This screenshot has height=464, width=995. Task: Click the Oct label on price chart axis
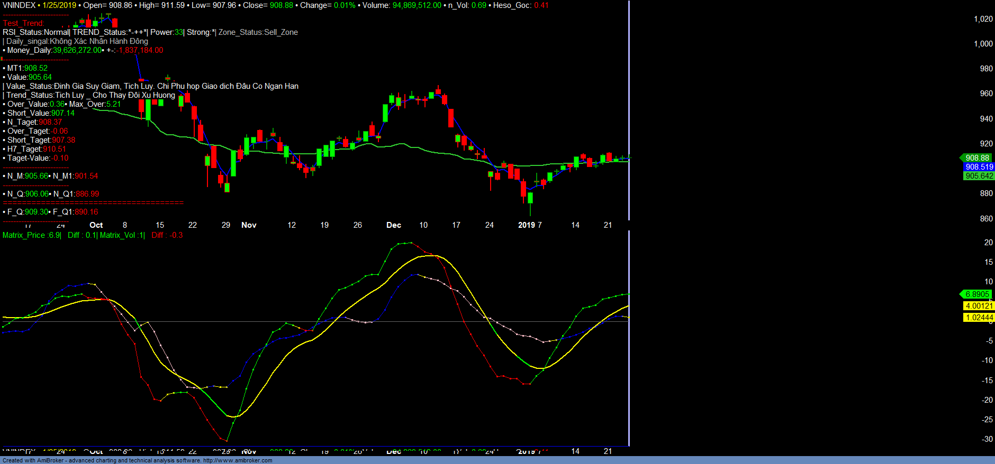click(96, 225)
